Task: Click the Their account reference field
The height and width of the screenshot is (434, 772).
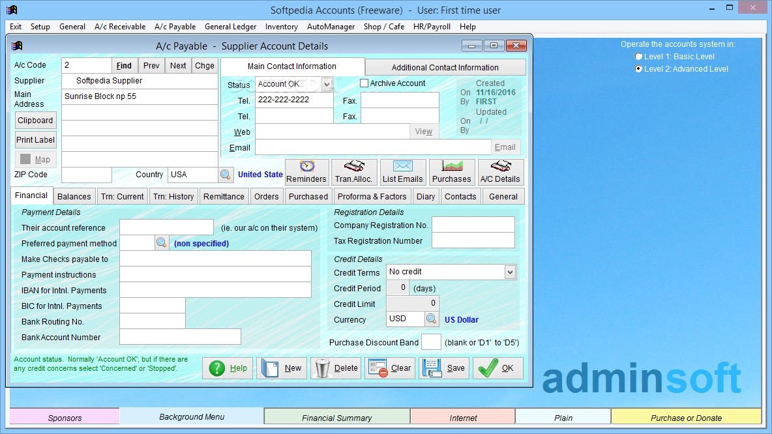Action: click(x=166, y=227)
